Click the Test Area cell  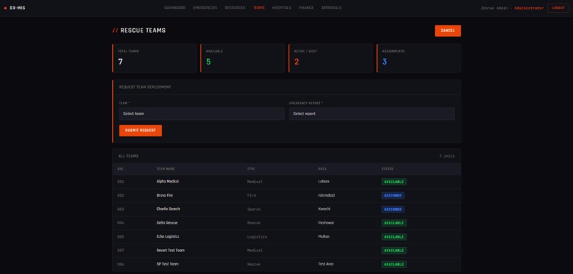(326, 264)
